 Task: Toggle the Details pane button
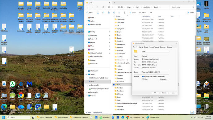[190, 13]
